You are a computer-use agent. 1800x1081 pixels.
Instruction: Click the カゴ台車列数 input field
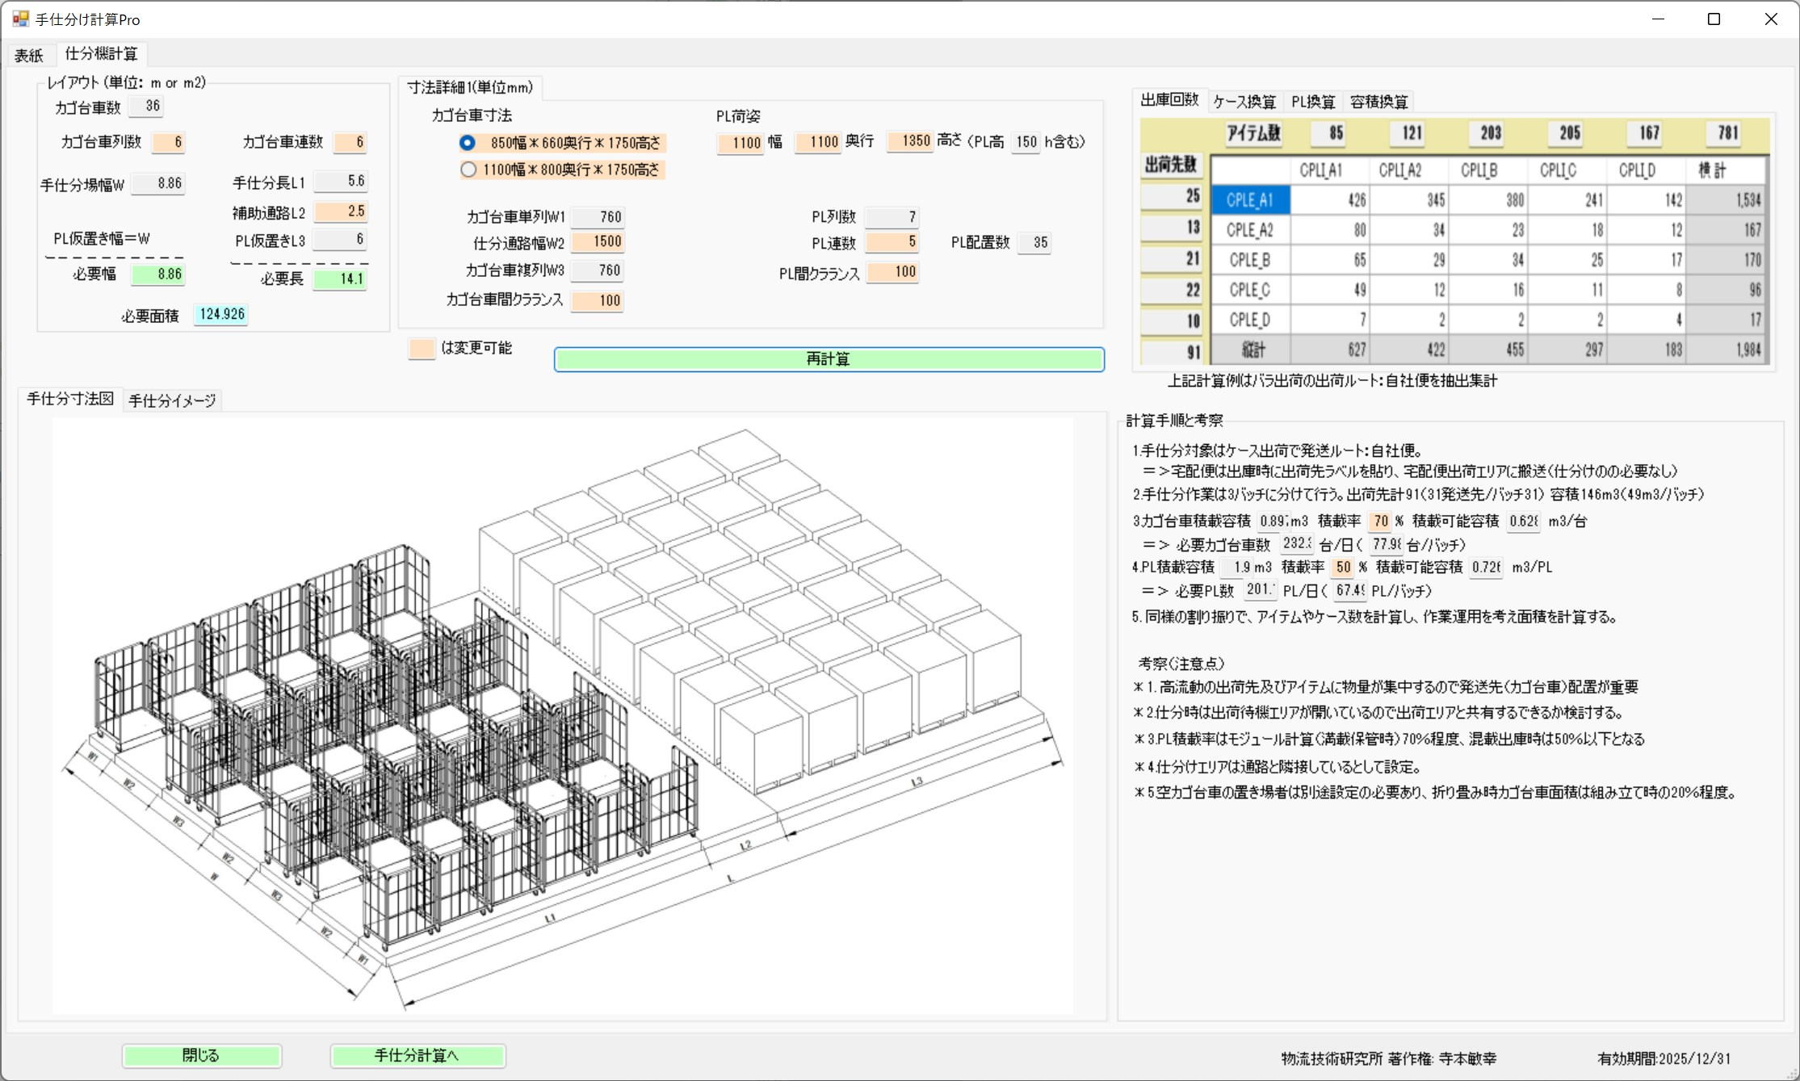[x=169, y=142]
